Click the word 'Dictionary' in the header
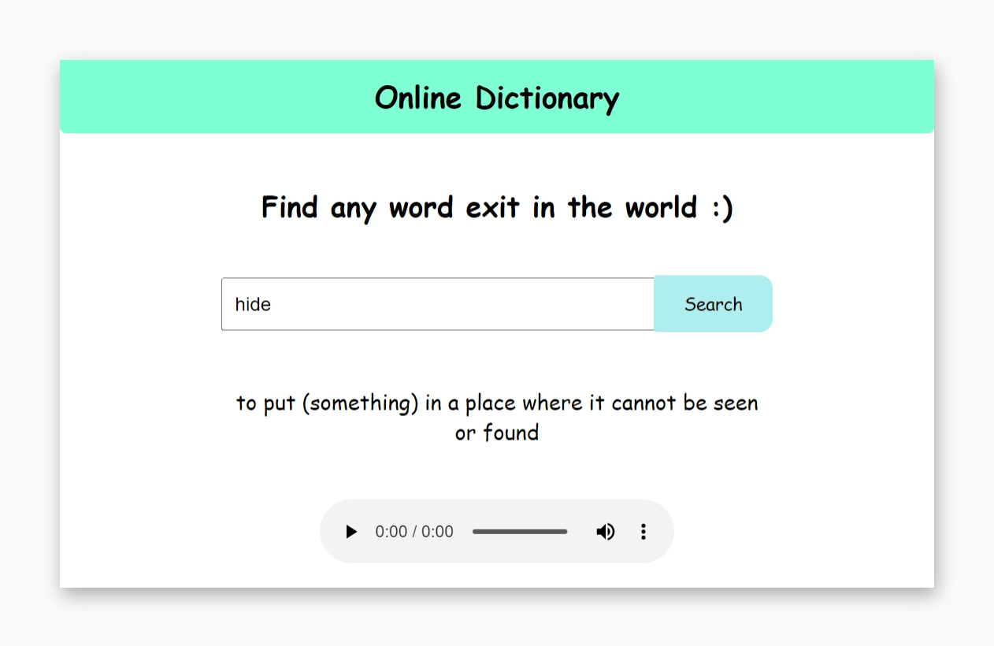This screenshot has height=646, width=994. point(547,98)
